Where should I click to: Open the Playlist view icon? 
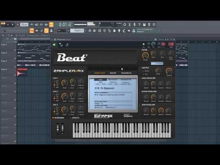[x=90, y=31]
